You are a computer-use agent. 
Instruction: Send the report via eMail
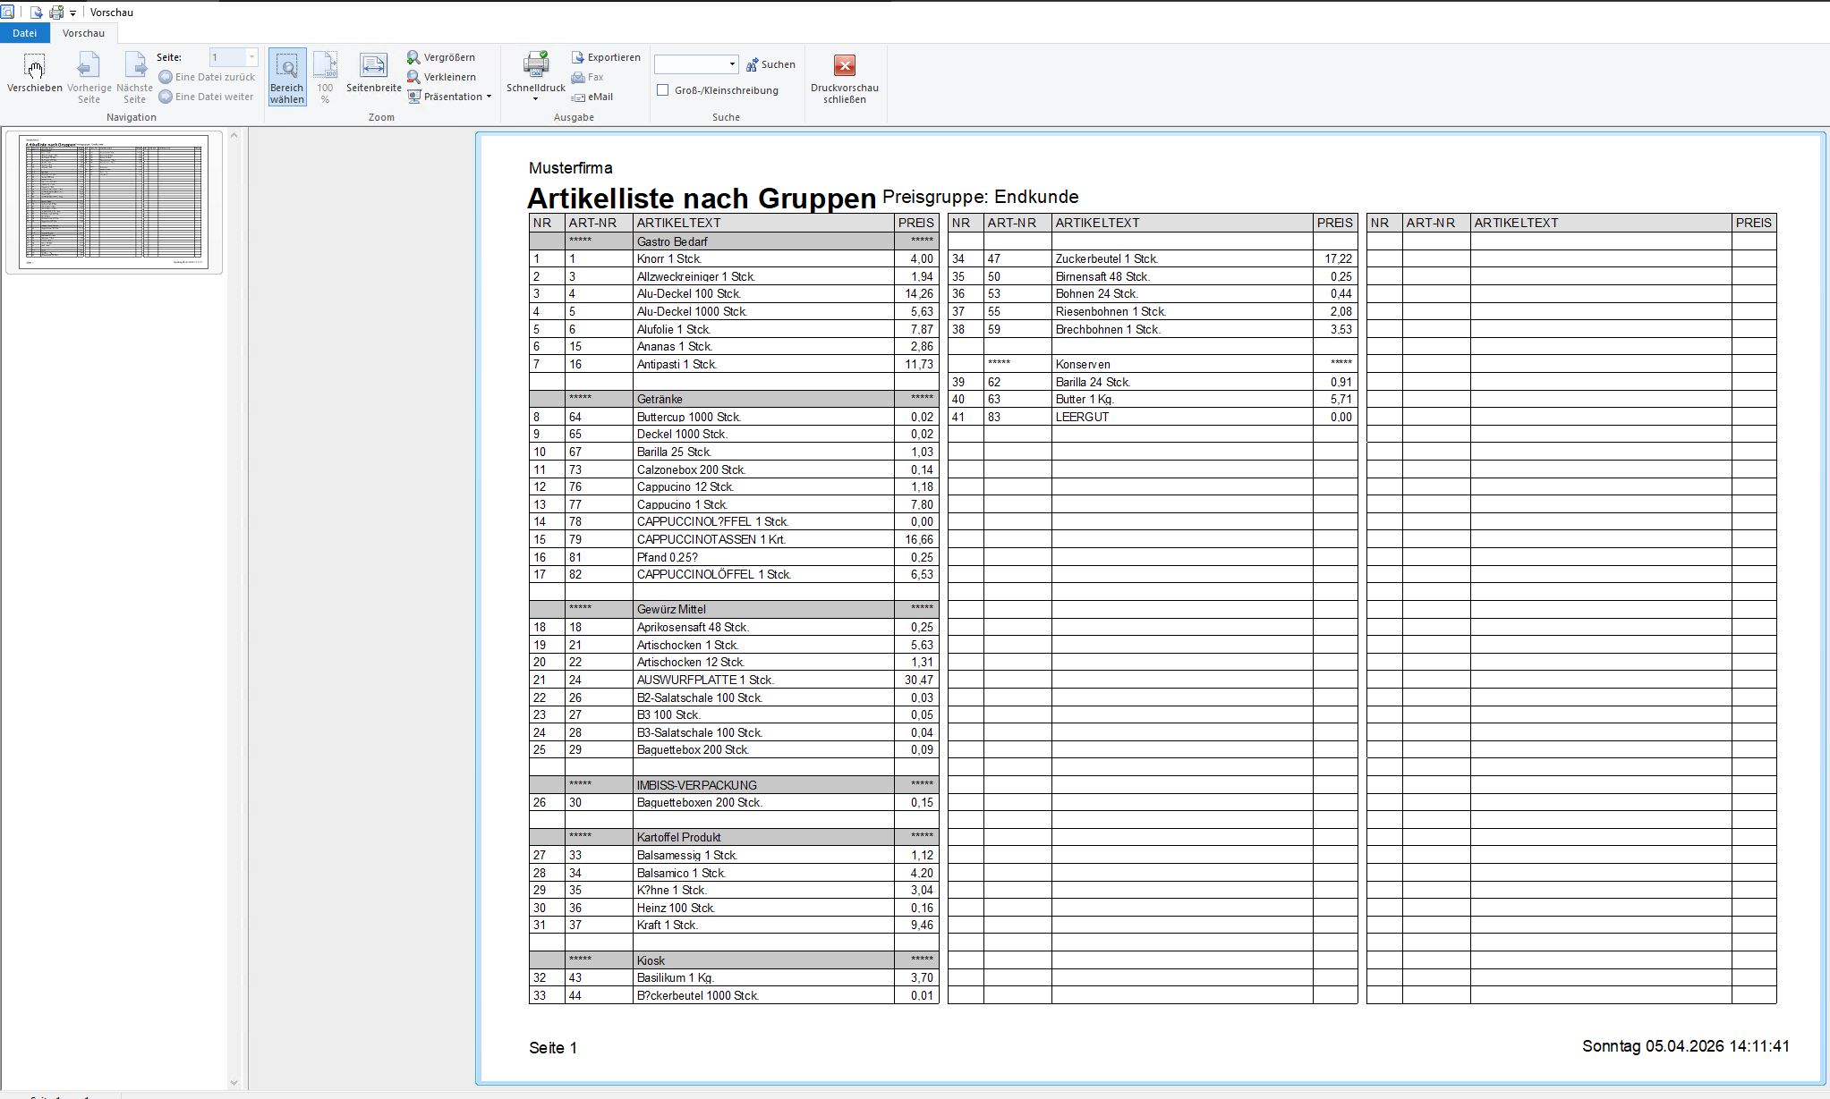click(x=592, y=97)
